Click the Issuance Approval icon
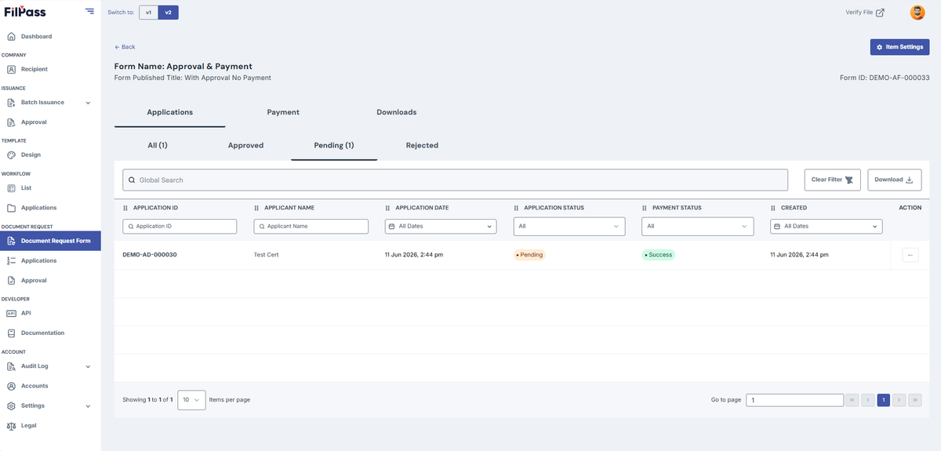Viewport: 941px width, 451px height. [11, 122]
